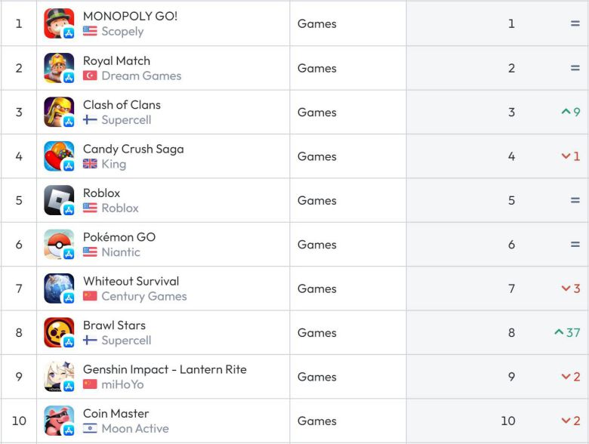This screenshot has height=444, width=589.
Task: Go to Century Games publisher page
Action: point(144,296)
